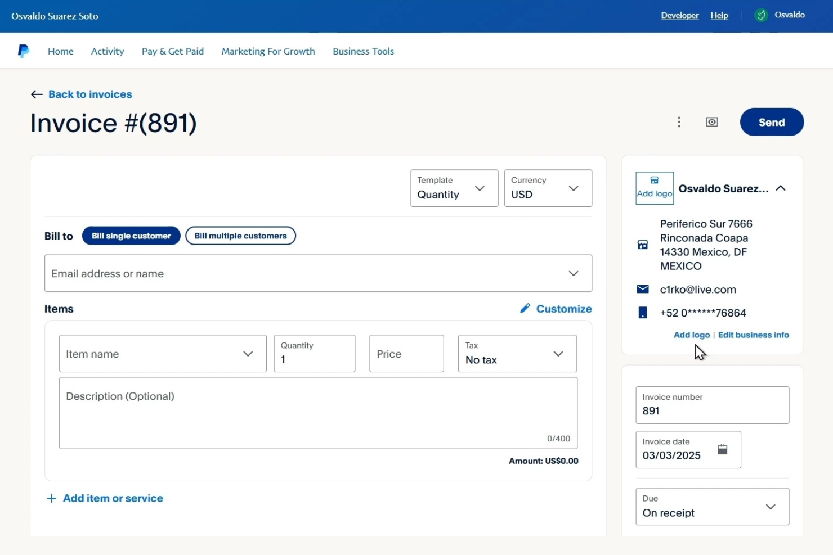Image resolution: width=833 pixels, height=555 pixels.
Task: Click the plus icon to add item or service
Action: [51, 498]
